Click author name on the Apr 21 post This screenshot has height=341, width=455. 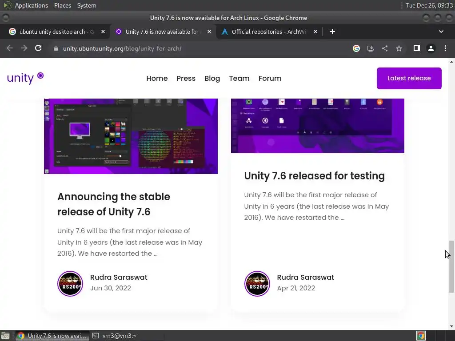coord(306,277)
